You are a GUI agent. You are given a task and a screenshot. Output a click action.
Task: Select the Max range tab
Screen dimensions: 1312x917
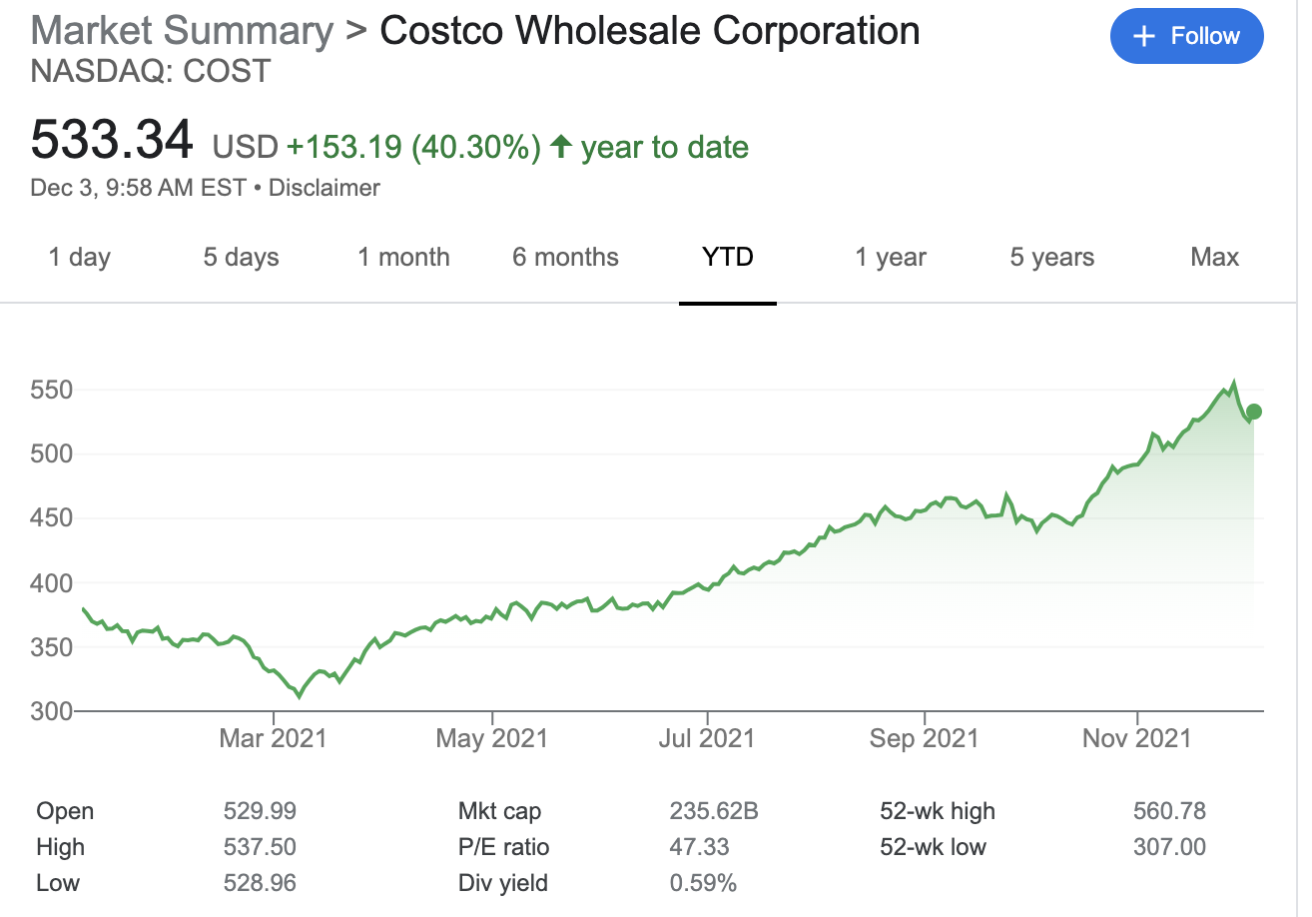(1214, 257)
